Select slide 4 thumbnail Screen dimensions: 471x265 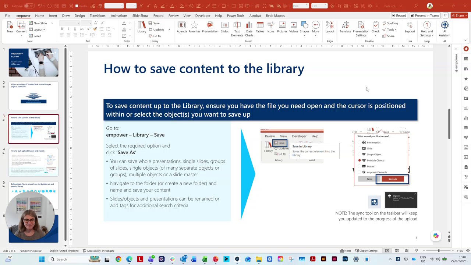click(x=33, y=162)
